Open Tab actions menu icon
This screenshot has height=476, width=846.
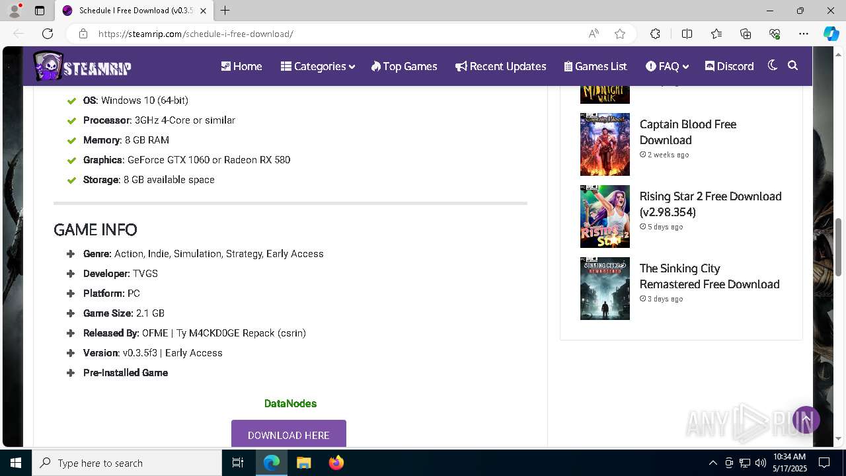coord(40,11)
